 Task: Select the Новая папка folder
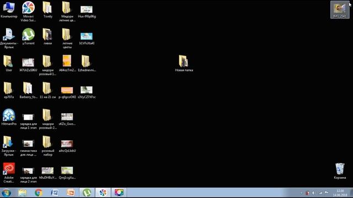(184, 63)
